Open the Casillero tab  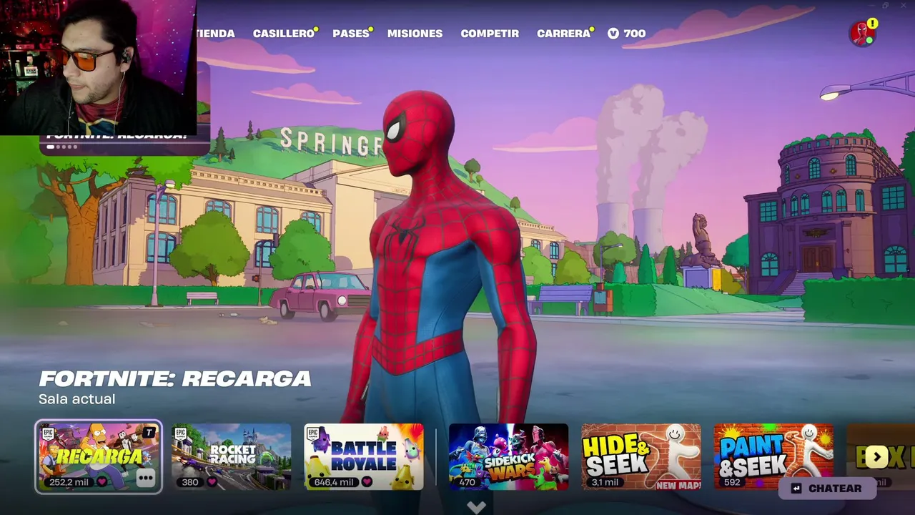283,34
